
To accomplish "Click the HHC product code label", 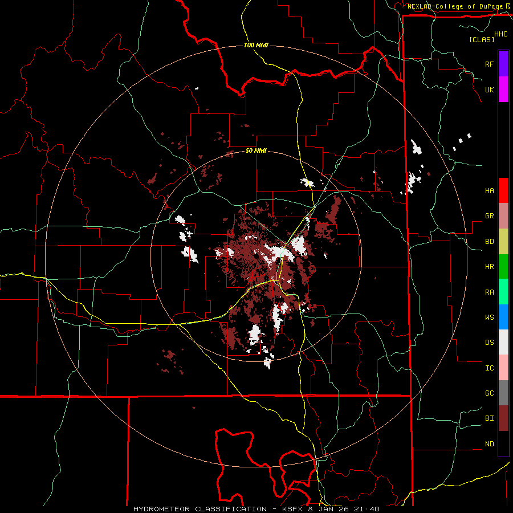I will pos(501,34).
